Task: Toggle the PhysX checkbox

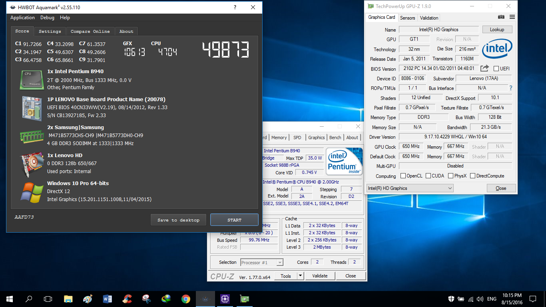Action: click(x=450, y=176)
